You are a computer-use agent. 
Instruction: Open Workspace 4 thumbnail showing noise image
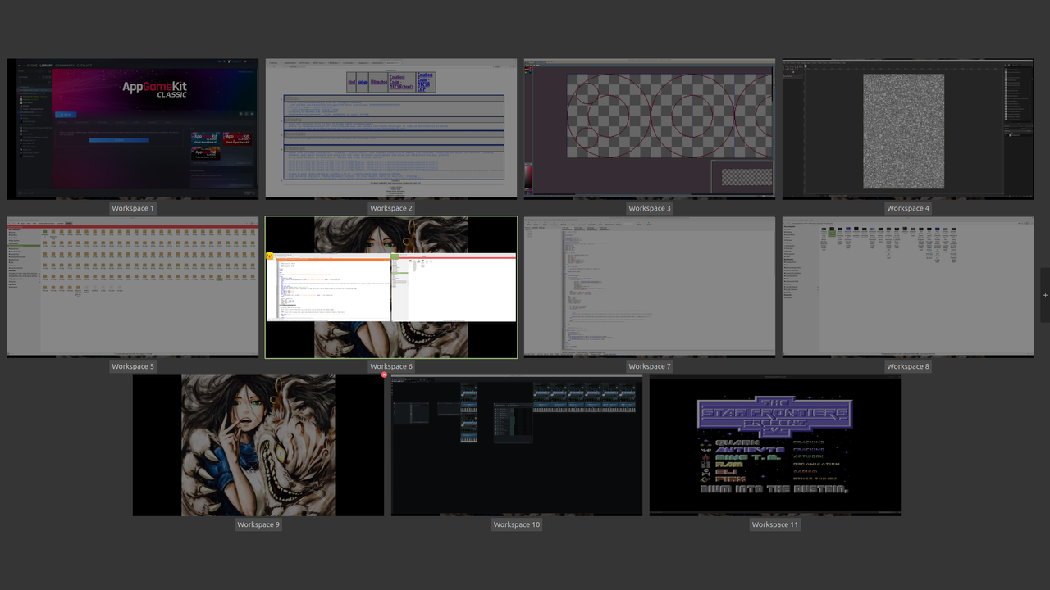908,129
